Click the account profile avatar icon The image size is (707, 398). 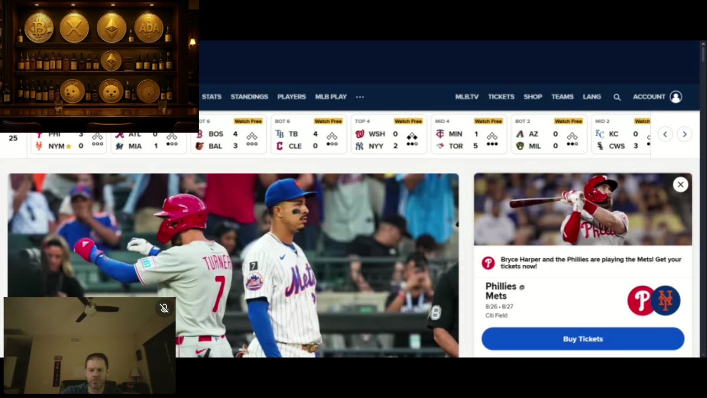pyautogui.click(x=676, y=97)
